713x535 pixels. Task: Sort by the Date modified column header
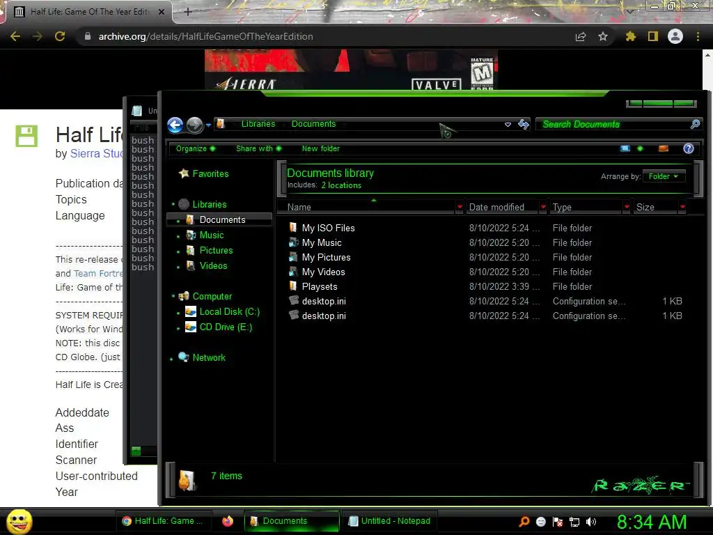[503, 208]
